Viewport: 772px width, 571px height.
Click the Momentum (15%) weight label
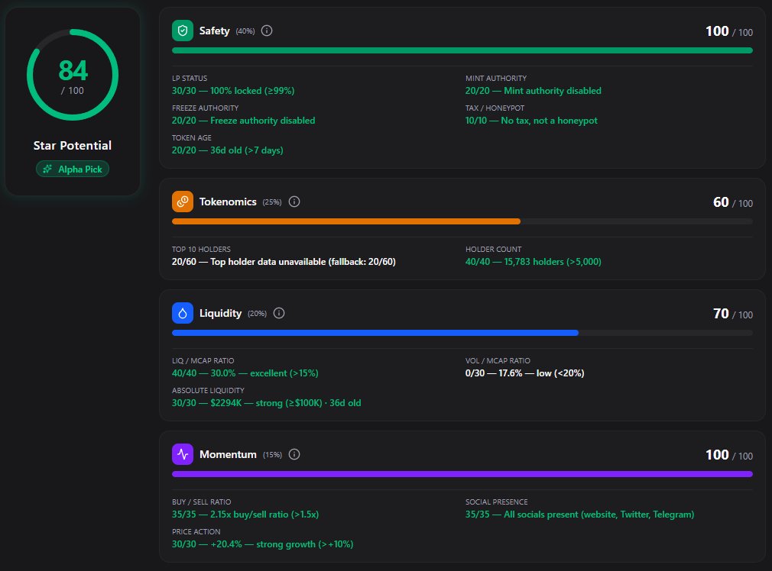(x=272, y=455)
